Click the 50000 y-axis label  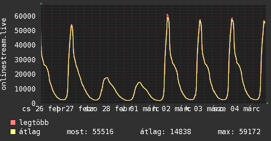25,31
